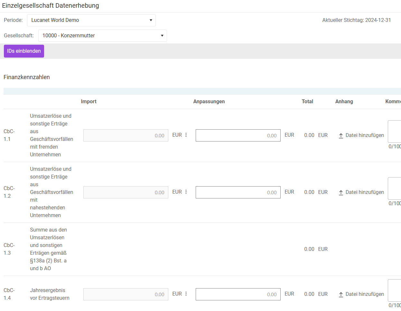Click Datei hinzufügen for CbC-1.2
The width and height of the screenshot is (401, 311).
364,192
